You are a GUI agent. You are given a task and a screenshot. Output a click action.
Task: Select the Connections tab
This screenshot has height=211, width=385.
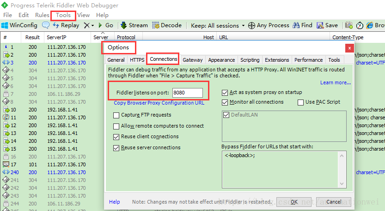pyautogui.click(x=164, y=59)
